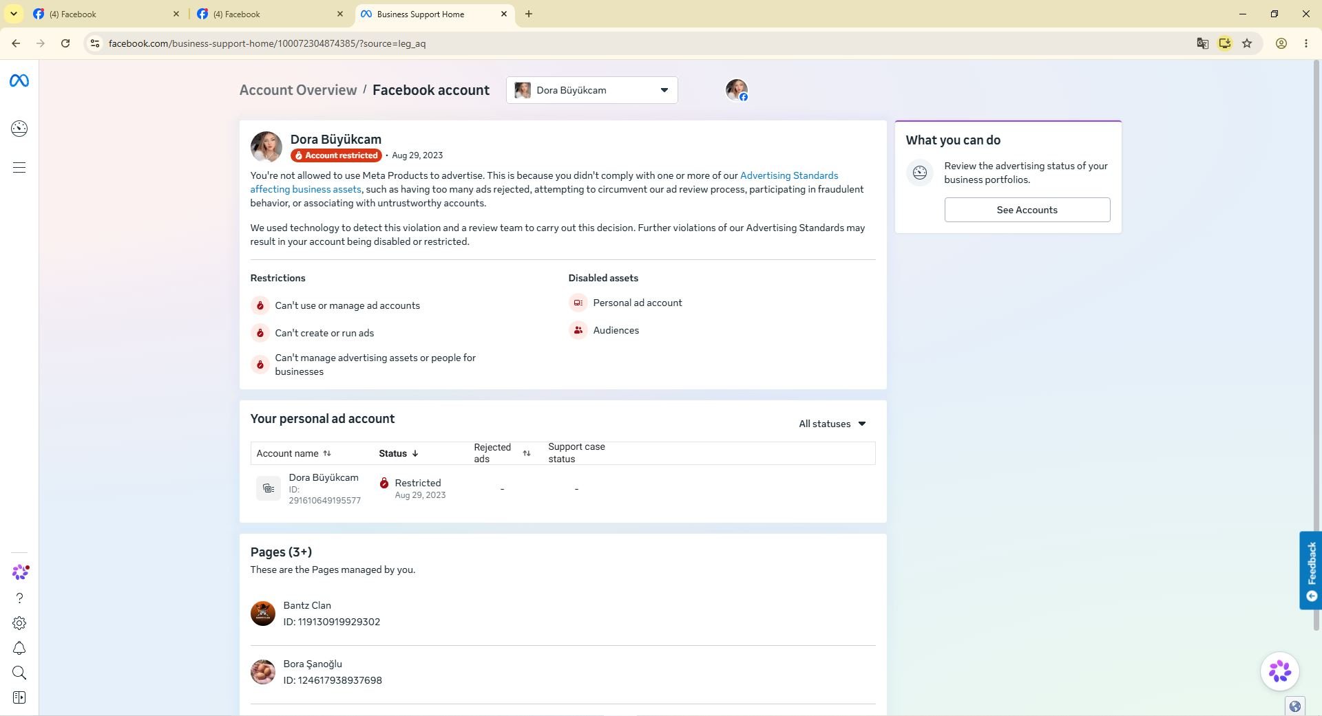The width and height of the screenshot is (1322, 716).
Task: Click the Meta logo in the sidebar
Action: pos(19,81)
